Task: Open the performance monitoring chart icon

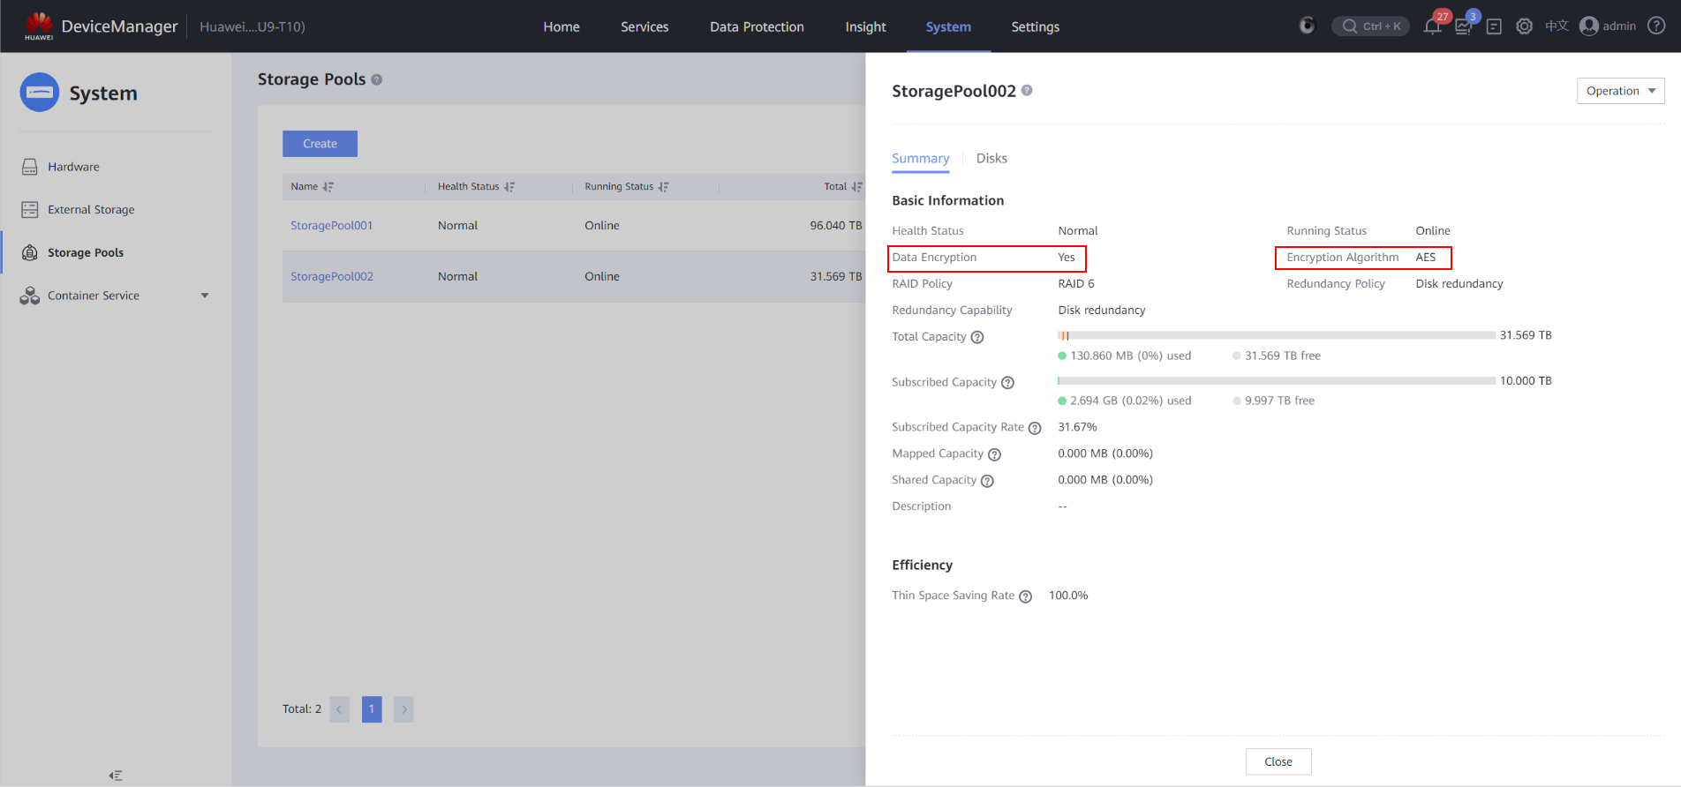Action: click(1464, 26)
